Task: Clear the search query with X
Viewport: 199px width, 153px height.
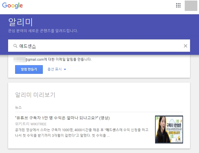Action: point(185,46)
